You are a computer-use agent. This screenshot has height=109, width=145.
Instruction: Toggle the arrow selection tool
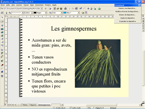point(2,17)
